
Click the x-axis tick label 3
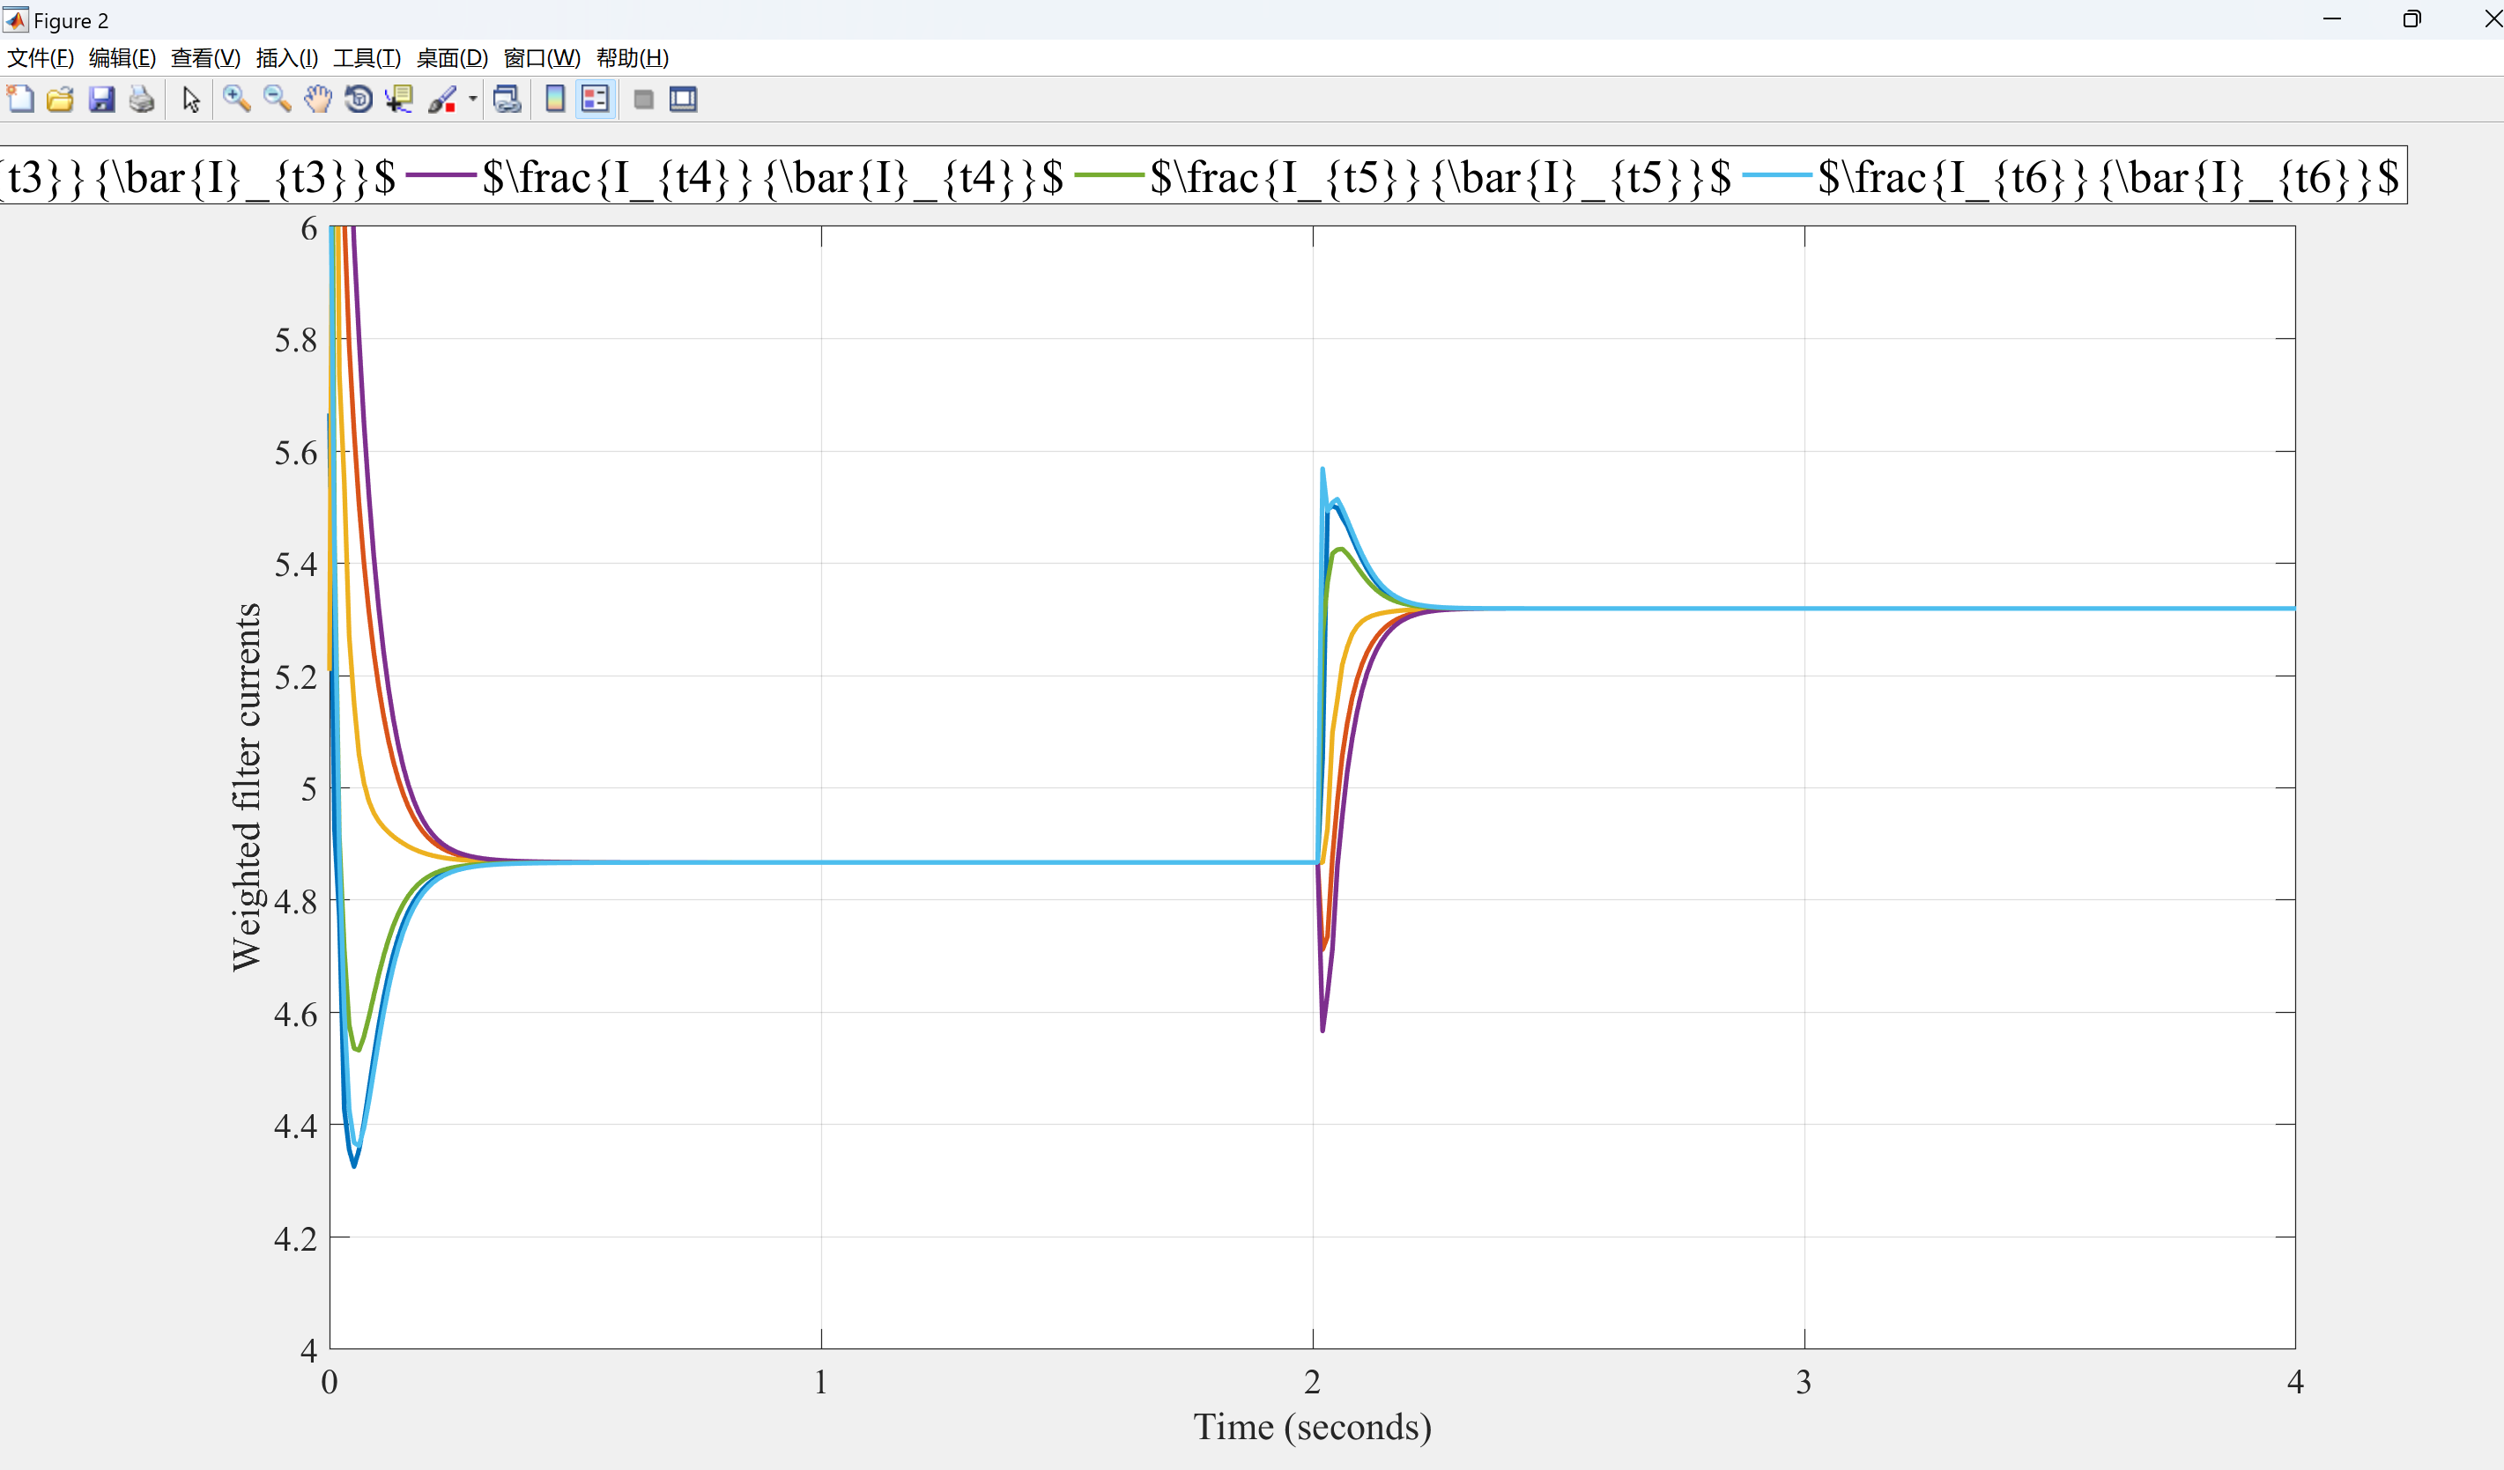tap(1804, 1382)
